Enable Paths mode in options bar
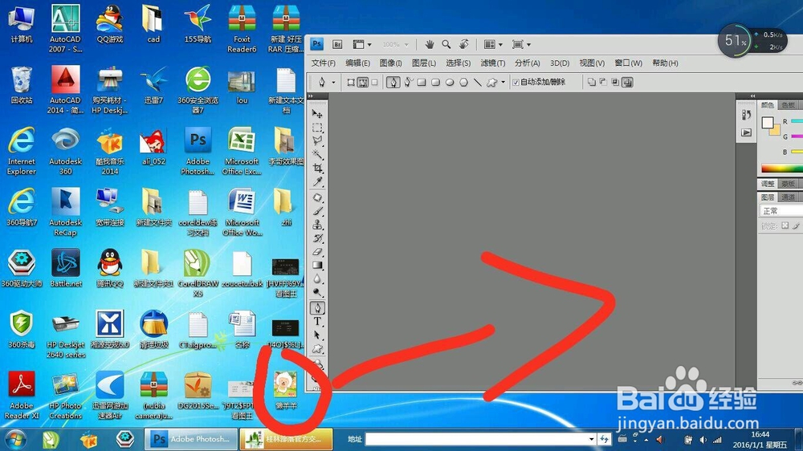This screenshot has height=451, width=803. pos(363,83)
